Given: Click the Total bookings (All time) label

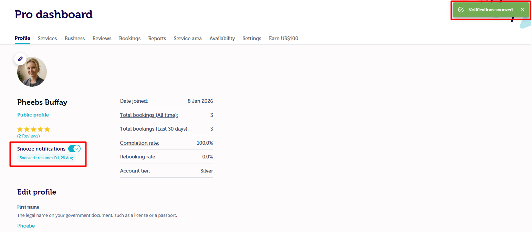Looking at the screenshot, I should click(149, 115).
